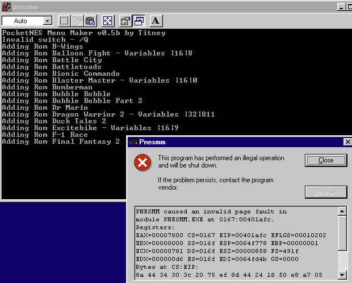The image size is (352, 283).
Task: Click 'Excitebike - Variables' line
Action: pos(90,128)
